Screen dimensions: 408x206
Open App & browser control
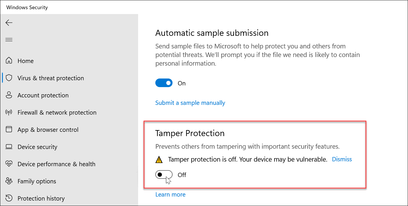click(x=48, y=129)
